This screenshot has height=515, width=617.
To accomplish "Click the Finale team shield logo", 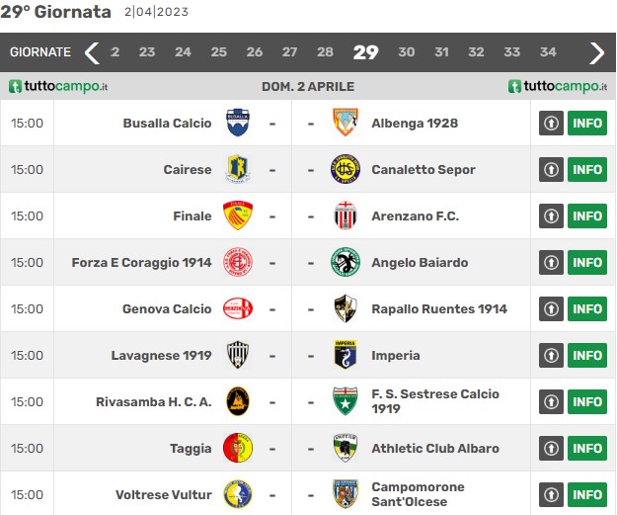I will 238,215.
